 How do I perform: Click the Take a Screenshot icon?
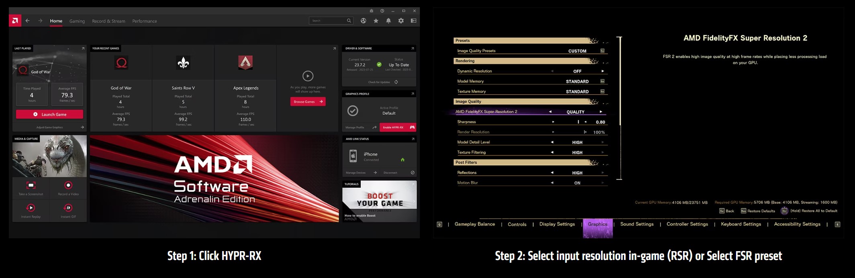click(31, 185)
